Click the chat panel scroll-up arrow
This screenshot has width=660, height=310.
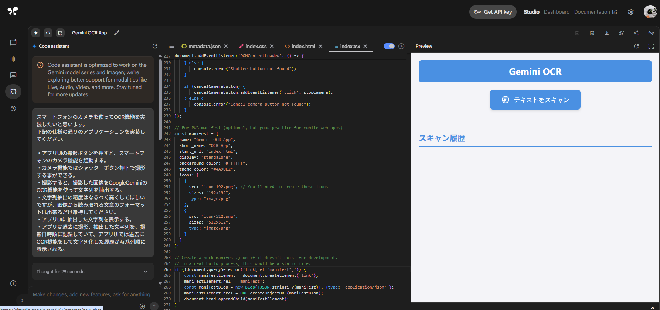pyautogui.click(x=160, y=56)
